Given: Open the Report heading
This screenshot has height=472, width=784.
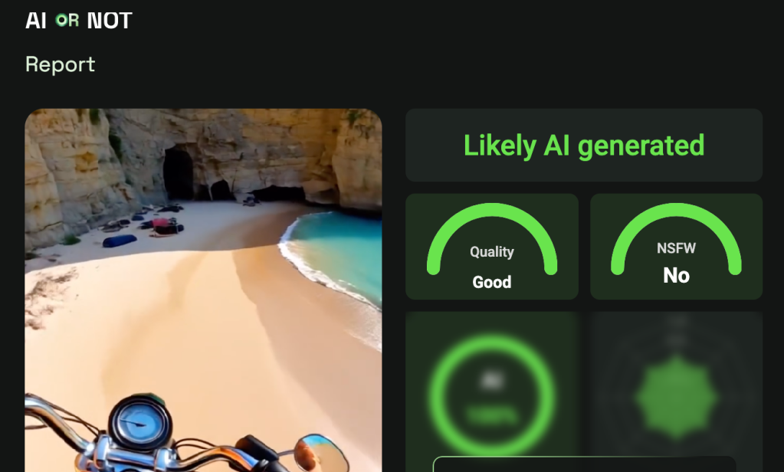Looking at the screenshot, I should tap(60, 64).
